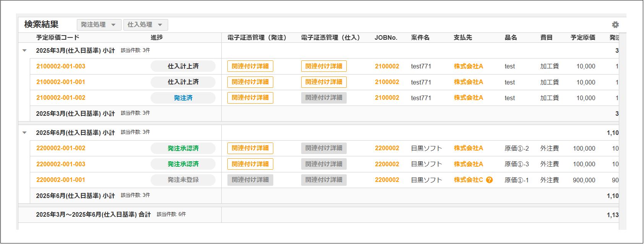Click the 電子証憑管理（仕入） column header
This screenshot has height=245, width=644.
coord(330,37)
